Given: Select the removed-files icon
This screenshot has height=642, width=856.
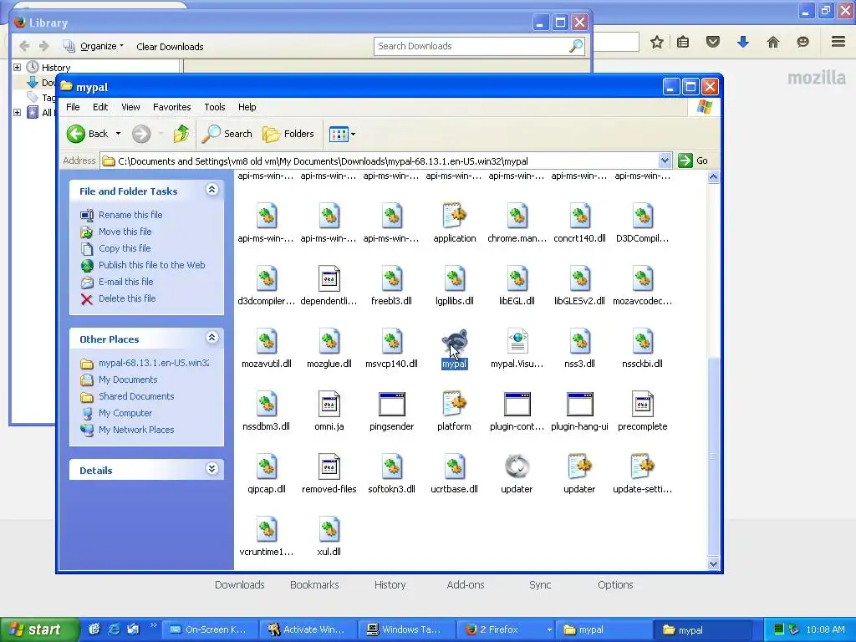Looking at the screenshot, I should [329, 466].
